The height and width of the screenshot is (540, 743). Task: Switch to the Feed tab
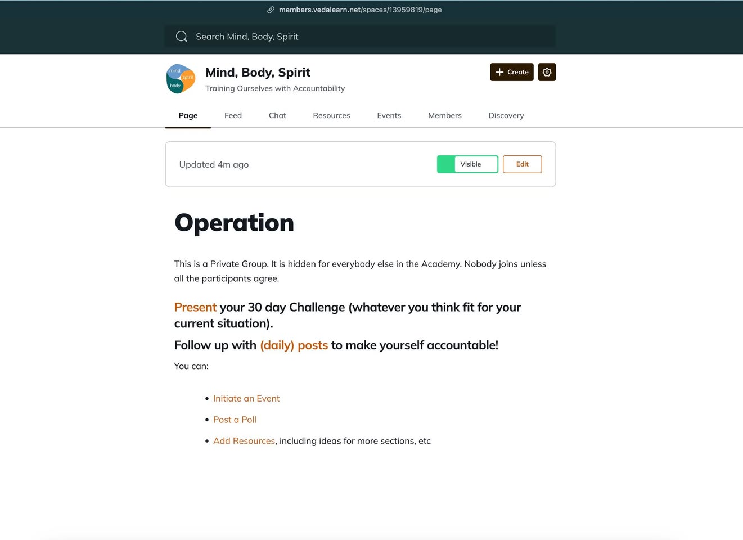click(x=233, y=115)
